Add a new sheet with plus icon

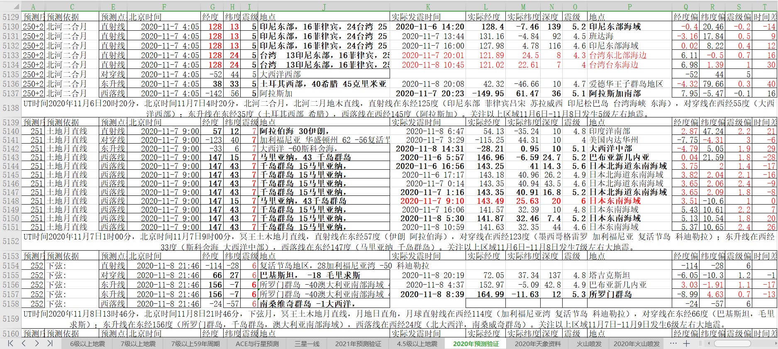686,344
